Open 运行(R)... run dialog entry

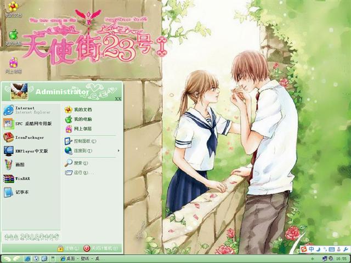[x=79, y=173]
